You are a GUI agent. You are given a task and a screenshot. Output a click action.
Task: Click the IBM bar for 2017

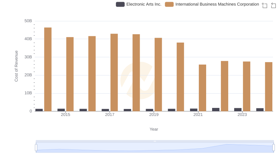pyautogui.click(x=114, y=73)
